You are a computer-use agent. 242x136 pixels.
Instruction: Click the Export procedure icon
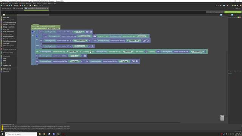(x=221, y=15)
